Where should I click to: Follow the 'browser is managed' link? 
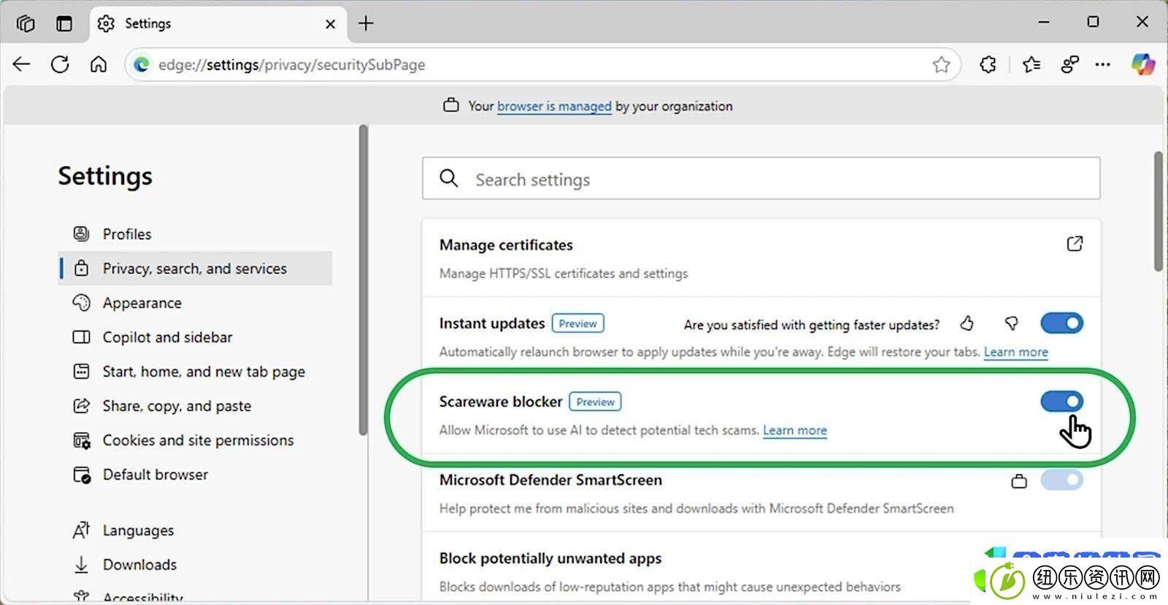(x=554, y=107)
